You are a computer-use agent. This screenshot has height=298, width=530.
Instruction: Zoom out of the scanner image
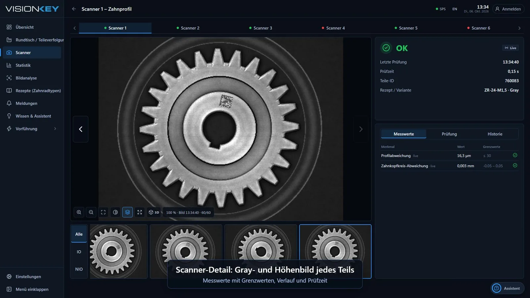(91, 212)
